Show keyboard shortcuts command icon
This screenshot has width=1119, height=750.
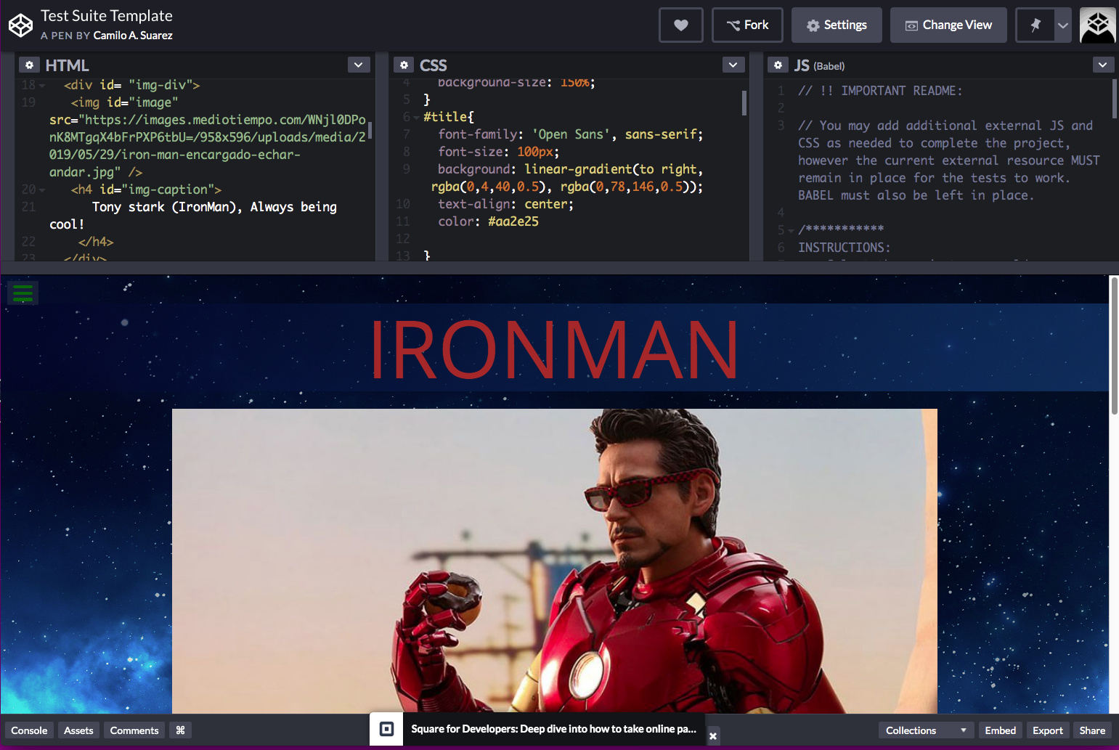coord(181,730)
